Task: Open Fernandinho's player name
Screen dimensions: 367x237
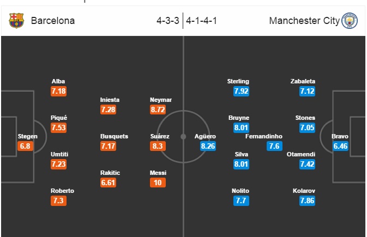Action: (264, 136)
